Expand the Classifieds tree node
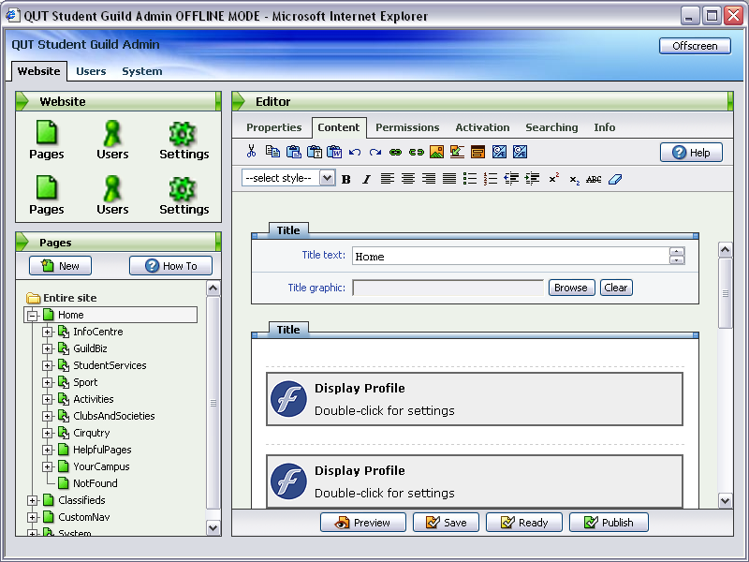 33,501
